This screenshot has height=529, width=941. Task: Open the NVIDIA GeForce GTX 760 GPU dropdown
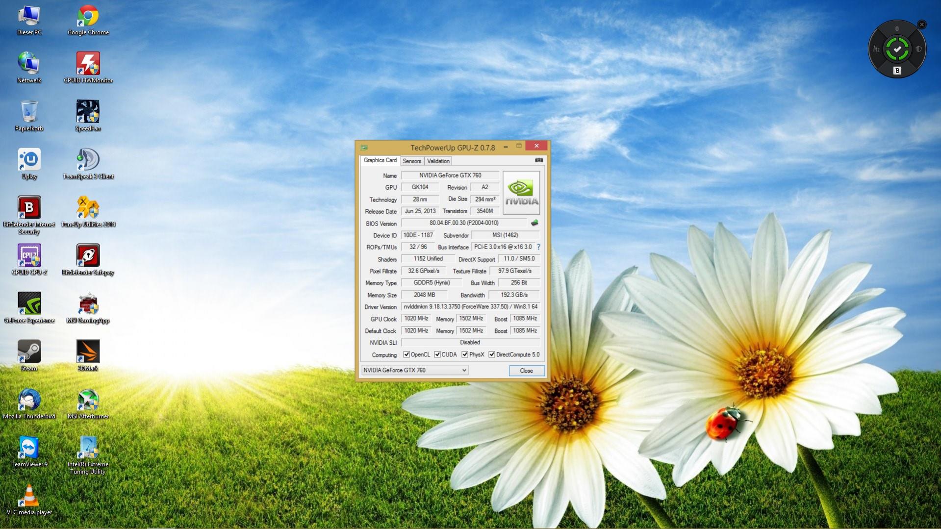(414, 370)
